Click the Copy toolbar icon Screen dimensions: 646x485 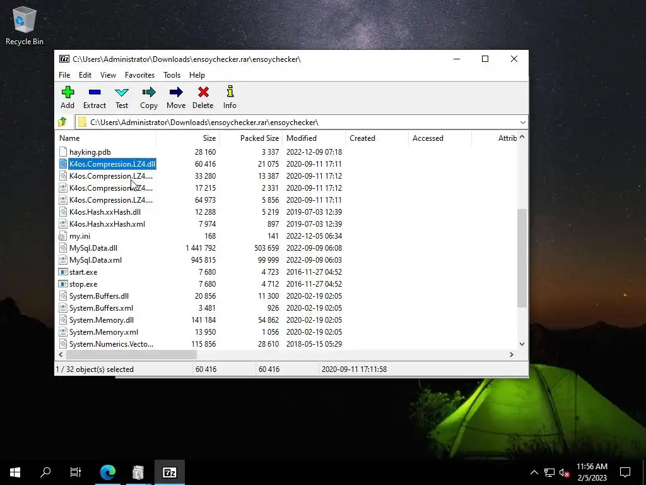(149, 92)
